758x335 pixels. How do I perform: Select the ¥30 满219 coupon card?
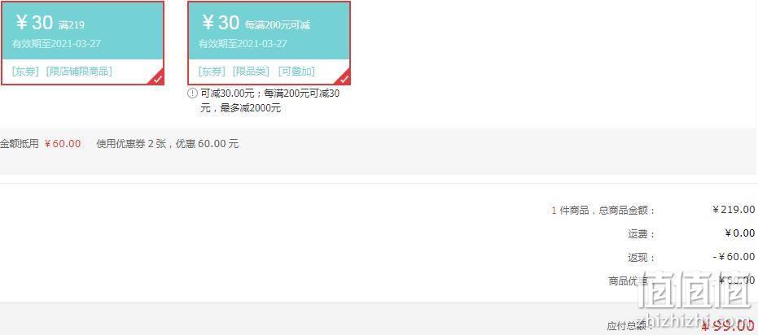(83, 43)
